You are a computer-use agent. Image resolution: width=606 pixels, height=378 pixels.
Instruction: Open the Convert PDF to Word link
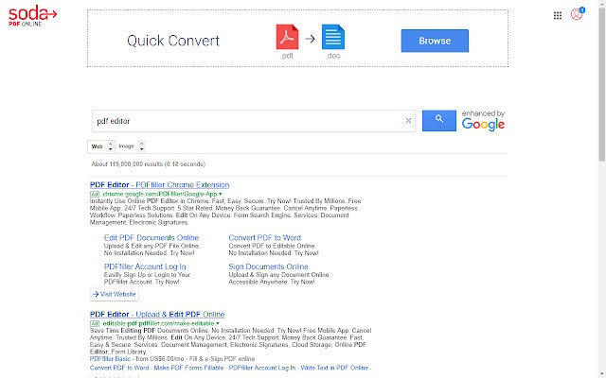[265, 237]
